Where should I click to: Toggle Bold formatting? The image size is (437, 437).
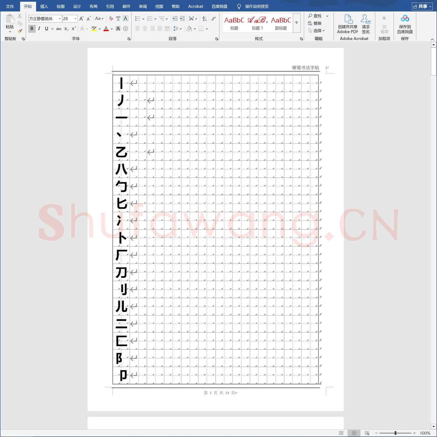click(x=32, y=29)
